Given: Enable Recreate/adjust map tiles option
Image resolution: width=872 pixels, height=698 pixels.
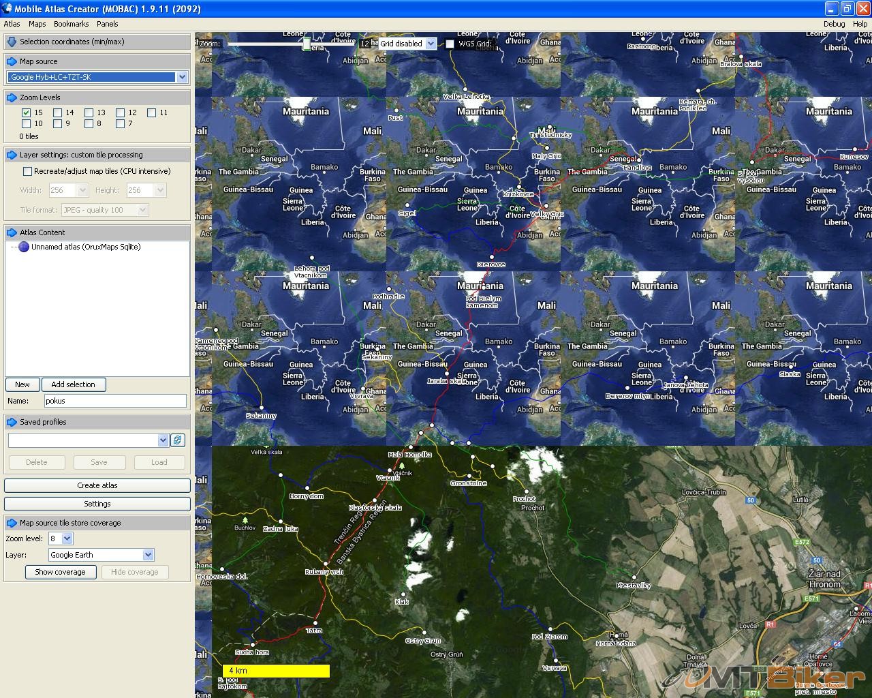Looking at the screenshot, I should [x=27, y=171].
